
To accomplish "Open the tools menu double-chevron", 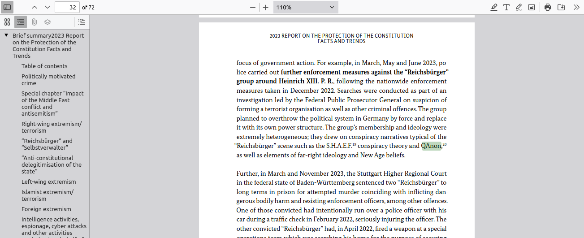I will (576, 7).
